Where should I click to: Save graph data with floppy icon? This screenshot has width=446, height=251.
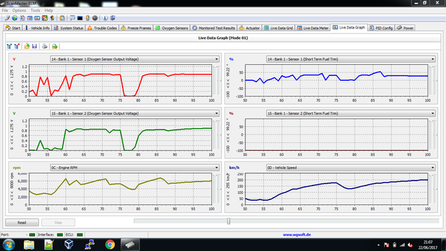click(34, 46)
